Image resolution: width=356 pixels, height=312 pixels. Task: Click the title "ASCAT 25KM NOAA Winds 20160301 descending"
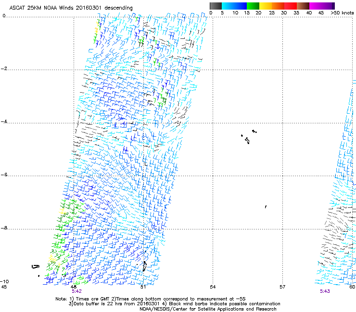click(x=71, y=8)
